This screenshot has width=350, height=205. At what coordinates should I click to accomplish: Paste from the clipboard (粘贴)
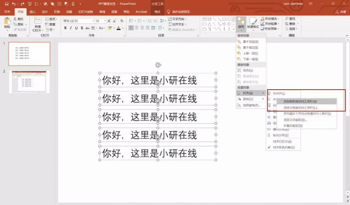pos(7,24)
